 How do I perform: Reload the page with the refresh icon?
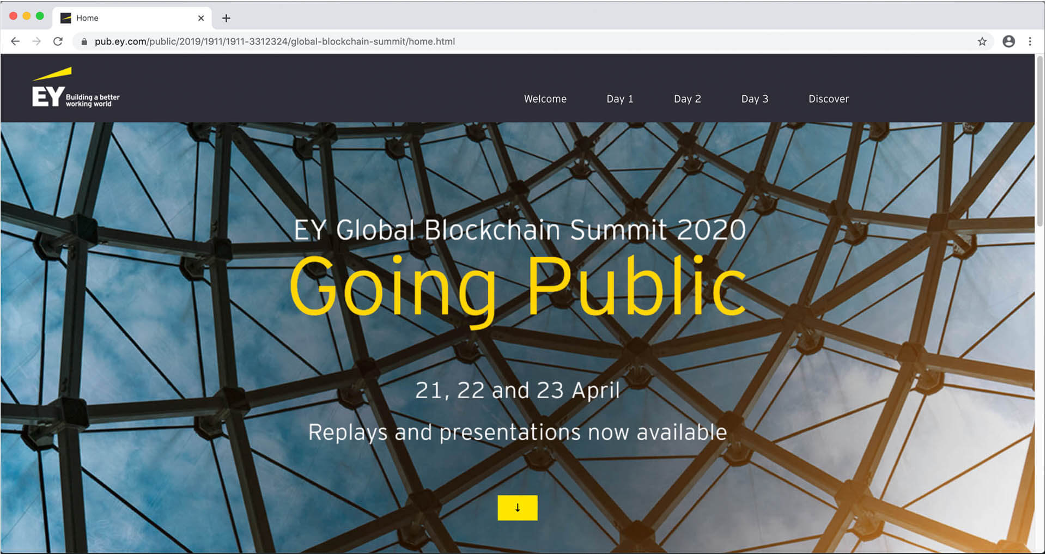pyautogui.click(x=58, y=41)
